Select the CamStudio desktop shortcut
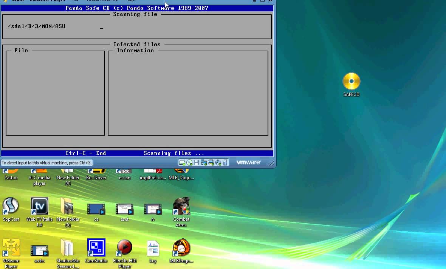The height and width of the screenshot is (269, 446). coord(96,251)
